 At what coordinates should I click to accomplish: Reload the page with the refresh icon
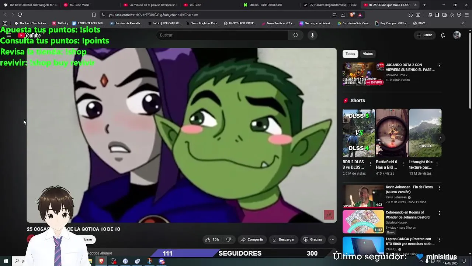click(20, 15)
